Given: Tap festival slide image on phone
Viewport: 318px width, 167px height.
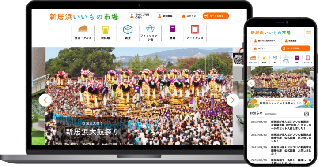Looking at the screenshot, I should pyautogui.click(x=280, y=82).
